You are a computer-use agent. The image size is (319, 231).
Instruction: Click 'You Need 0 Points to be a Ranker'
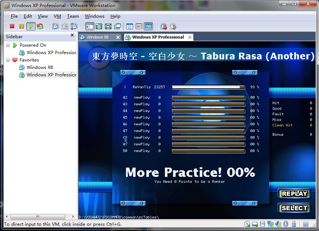click(x=189, y=182)
